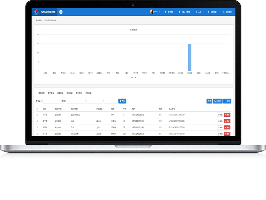Open the first dropdown next to the name field
Viewport: 266px width, 200px height.
pyautogui.click(x=95, y=101)
